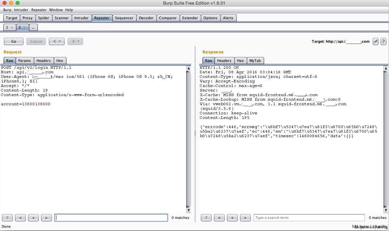This screenshot has height=231, width=389.
Task: Select the request Params tab
Action: [x=24, y=61]
